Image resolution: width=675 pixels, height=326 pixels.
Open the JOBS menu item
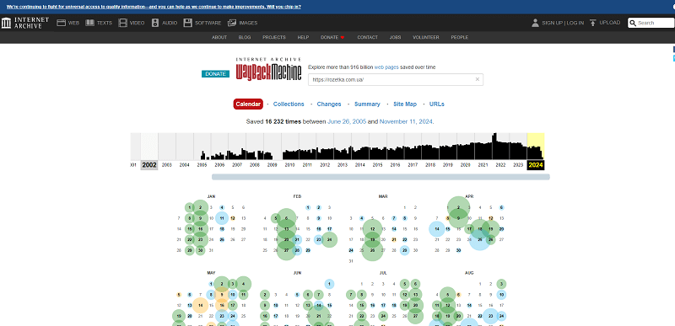click(x=395, y=37)
